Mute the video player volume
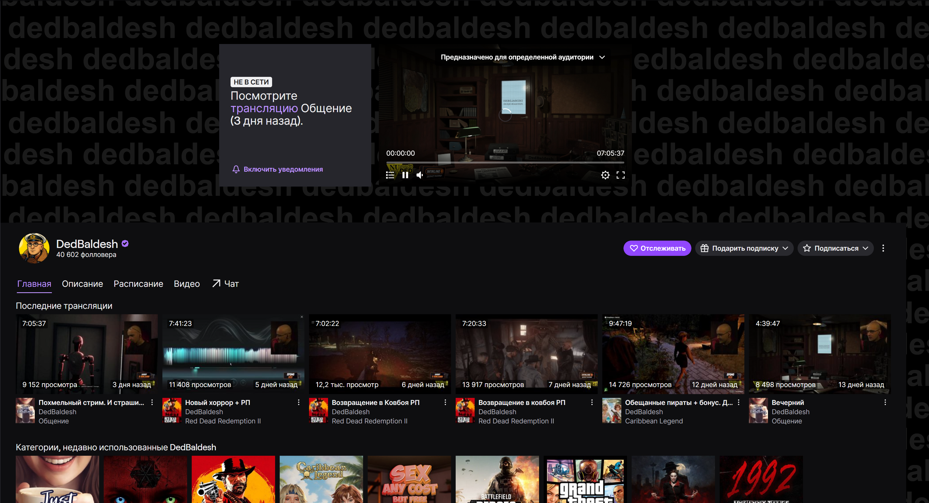 click(x=420, y=175)
